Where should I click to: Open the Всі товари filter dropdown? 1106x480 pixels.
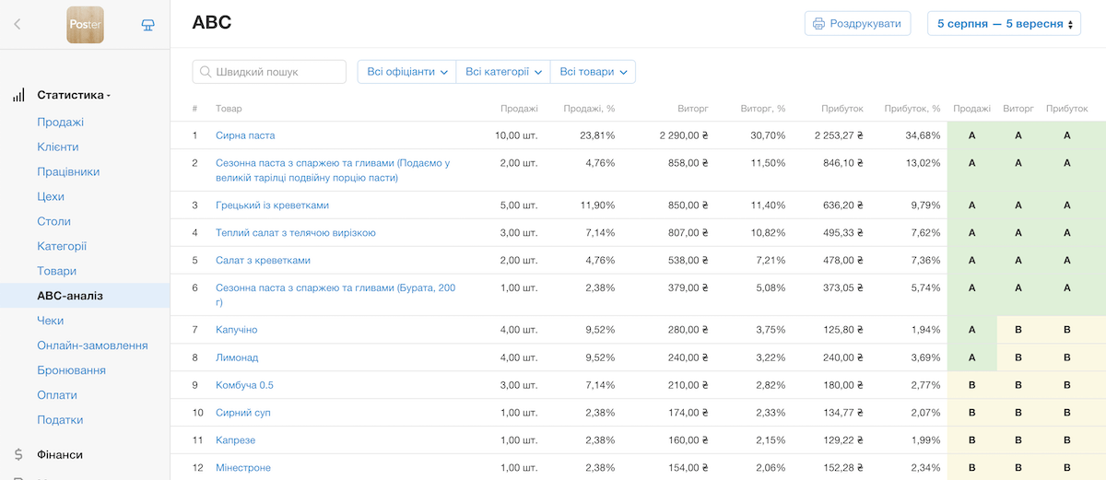(593, 72)
